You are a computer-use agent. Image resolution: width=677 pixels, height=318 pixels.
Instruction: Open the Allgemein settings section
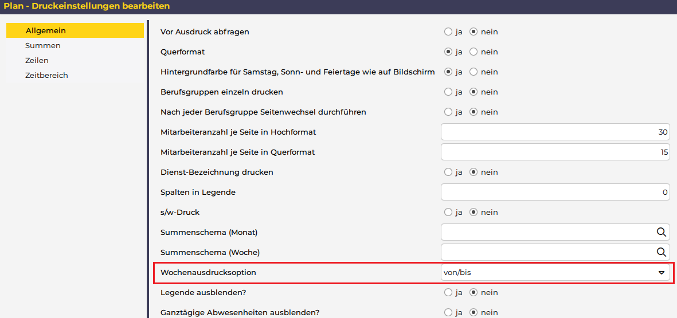pos(46,30)
